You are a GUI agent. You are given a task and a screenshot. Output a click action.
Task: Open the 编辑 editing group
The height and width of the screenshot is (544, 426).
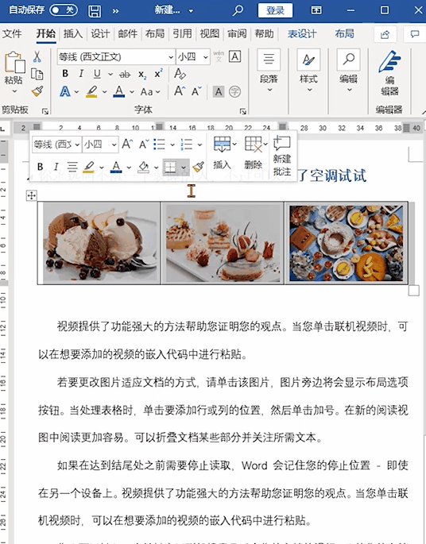[x=348, y=71]
